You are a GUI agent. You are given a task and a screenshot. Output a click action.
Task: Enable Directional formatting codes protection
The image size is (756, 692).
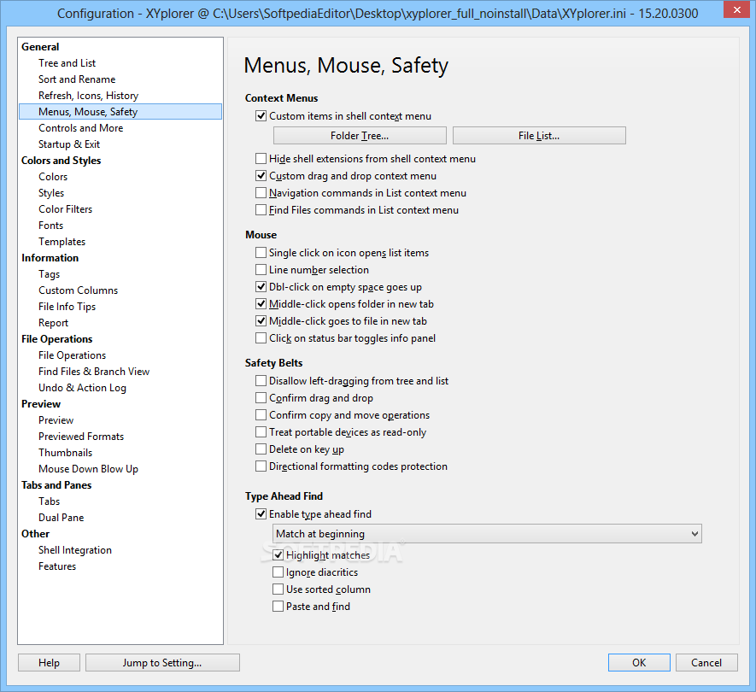(x=261, y=466)
